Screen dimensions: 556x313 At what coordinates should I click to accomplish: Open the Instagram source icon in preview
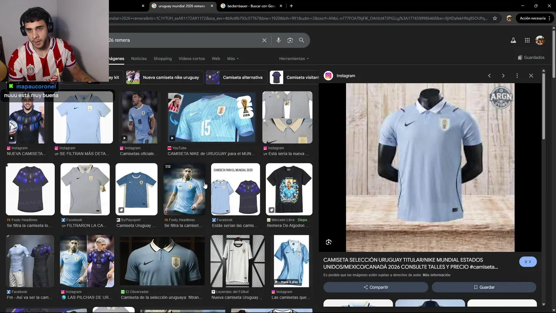pyautogui.click(x=328, y=76)
